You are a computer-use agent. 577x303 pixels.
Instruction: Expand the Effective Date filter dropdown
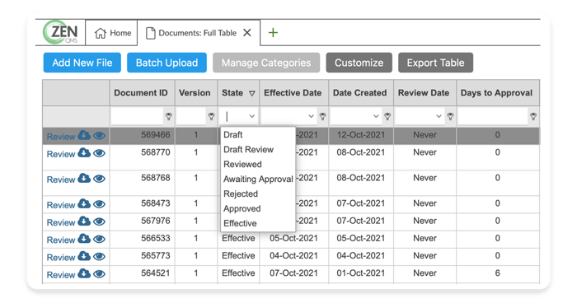pyautogui.click(x=311, y=117)
